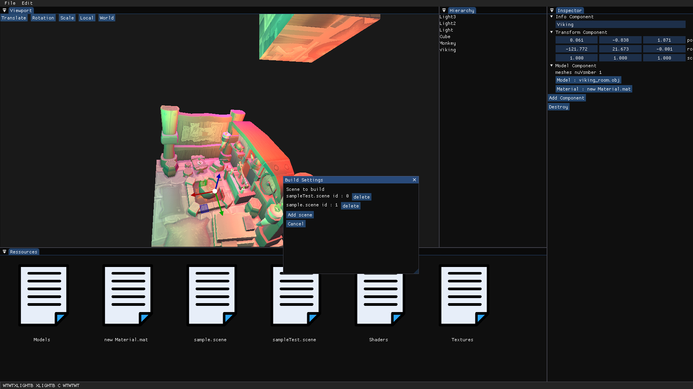
Task: Open the Edit menu
Action: [27, 3]
